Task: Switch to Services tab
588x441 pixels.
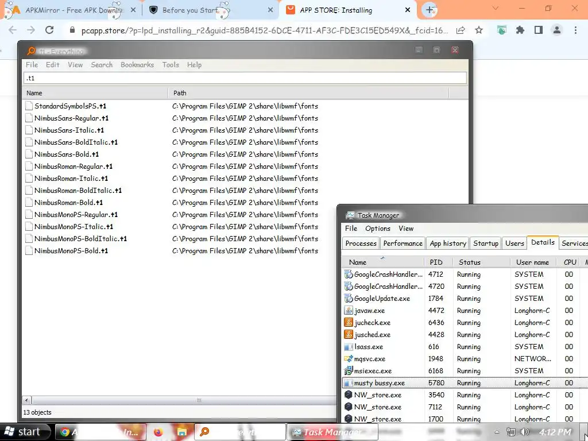Action: [574, 243]
